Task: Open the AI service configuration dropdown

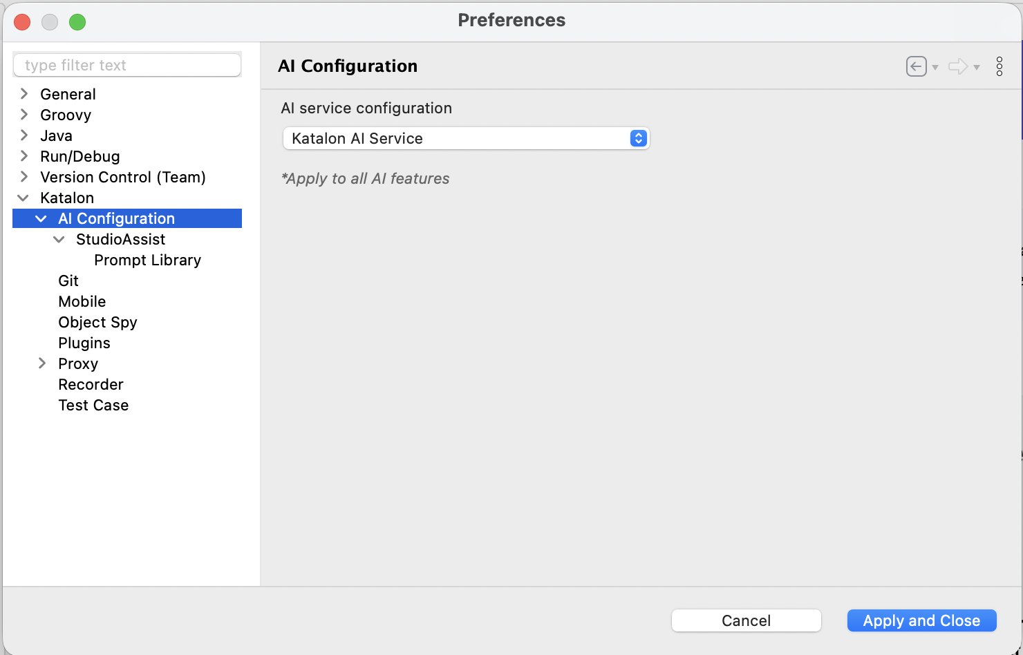Action: (637, 138)
